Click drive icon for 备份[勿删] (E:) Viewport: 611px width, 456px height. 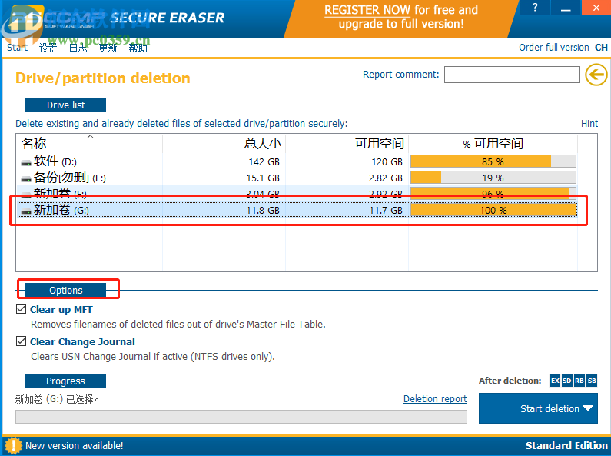(x=26, y=178)
